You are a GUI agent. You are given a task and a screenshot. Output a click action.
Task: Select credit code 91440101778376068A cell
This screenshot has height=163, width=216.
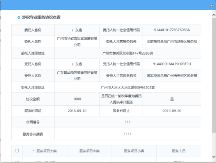tap(172, 30)
